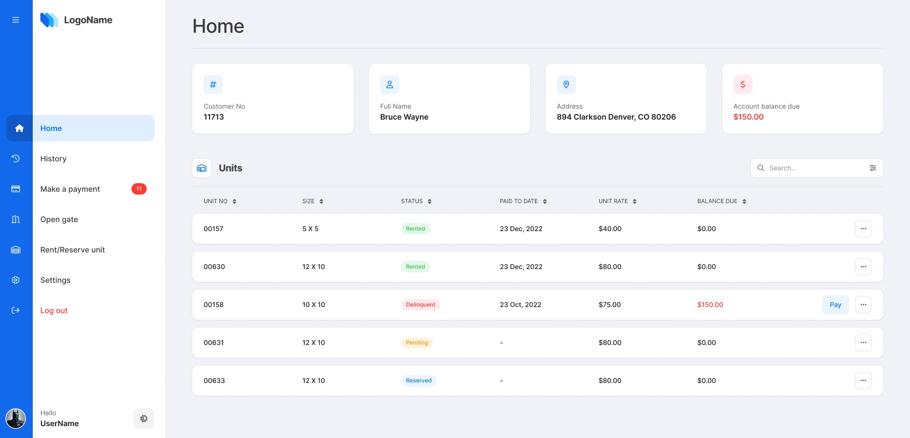
Task: Click $75.00 unit rate
Action: 610,305
